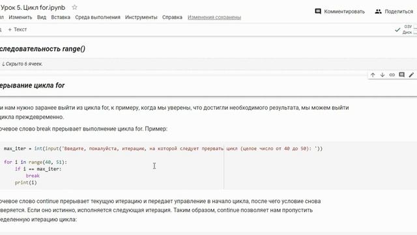
Task: Add a comment to the cell via cell toolbar
Action: pyautogui.click(x=402, y=75)
